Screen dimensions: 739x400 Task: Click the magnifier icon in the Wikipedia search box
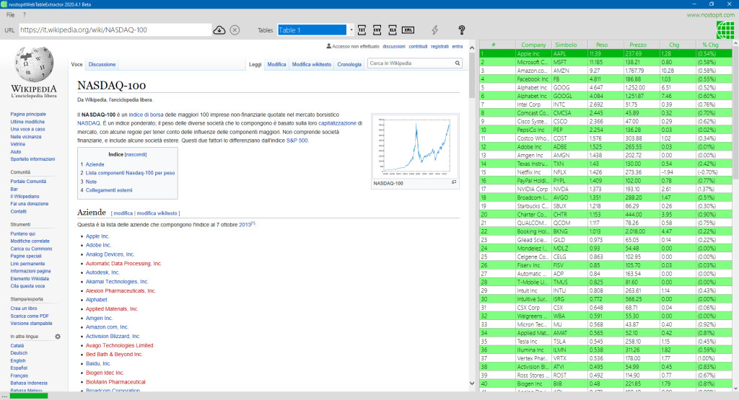457,63
